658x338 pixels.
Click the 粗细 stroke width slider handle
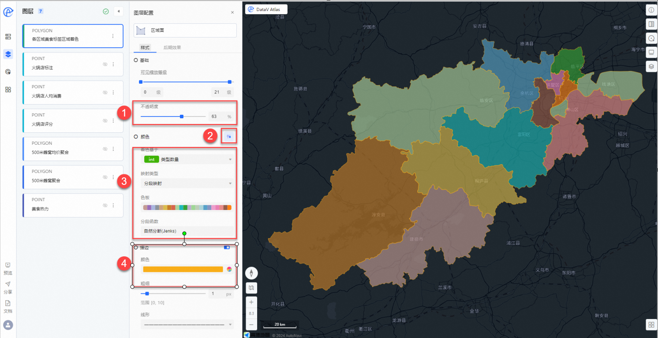tap(147, 293)
